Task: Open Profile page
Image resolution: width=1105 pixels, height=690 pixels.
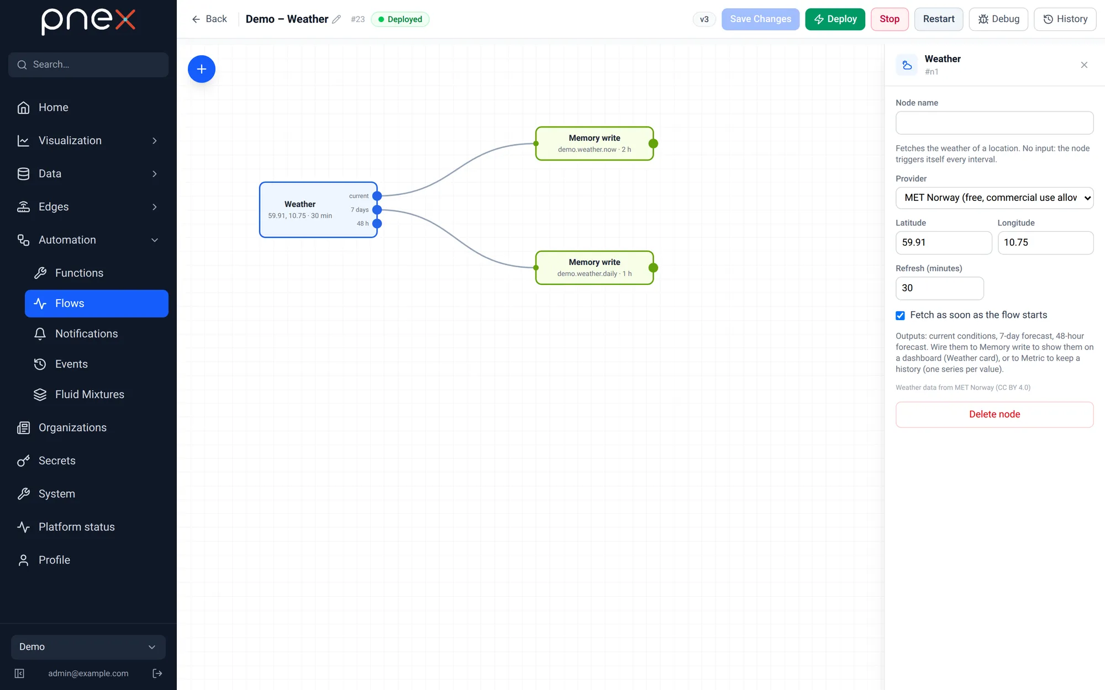Action: click(88, 560)
